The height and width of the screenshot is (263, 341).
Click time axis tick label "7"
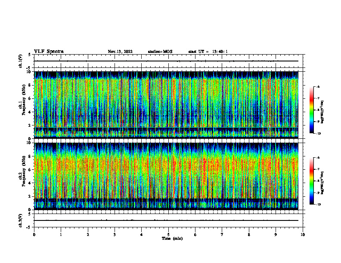pos(222,235)
